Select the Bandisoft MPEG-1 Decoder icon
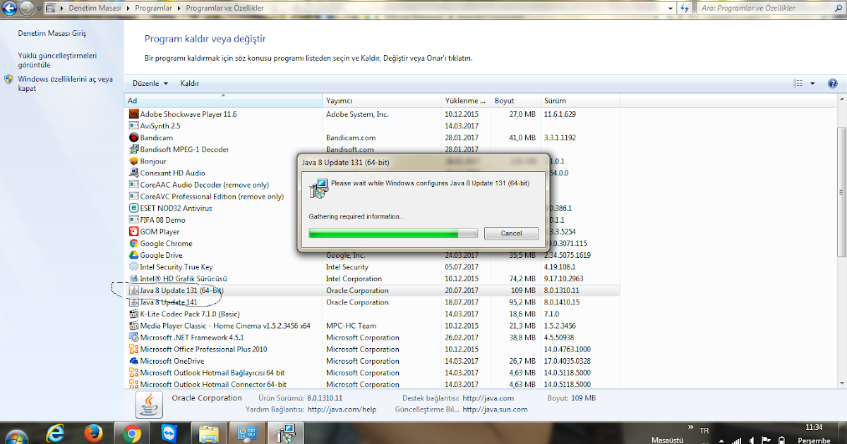847x444 pixels. (x=134, y=149)
